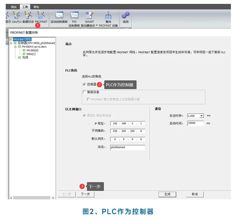
Task: Select PN-DIO(0) tree item
Action: click(32, 50)
